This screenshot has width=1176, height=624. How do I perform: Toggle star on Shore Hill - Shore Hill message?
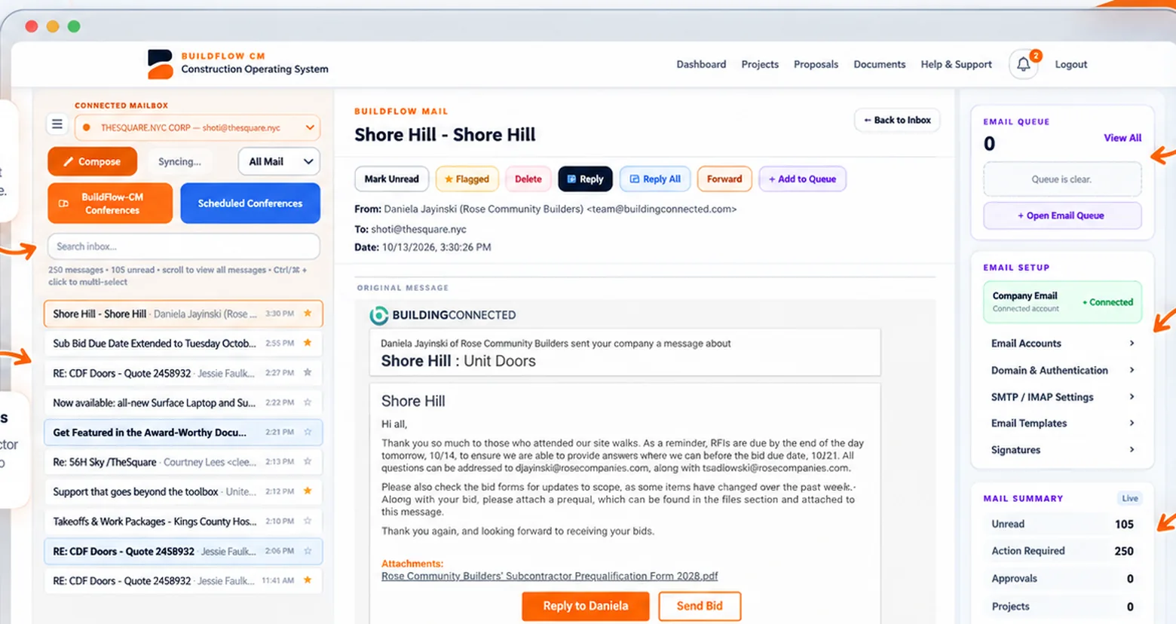pos(308,314)
